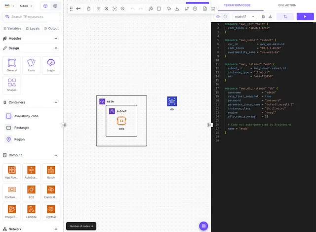Image resolution: width=316 pixels, height=232 pixels.
Task: Select the App Runner compute resource
Action: point(12,173)
